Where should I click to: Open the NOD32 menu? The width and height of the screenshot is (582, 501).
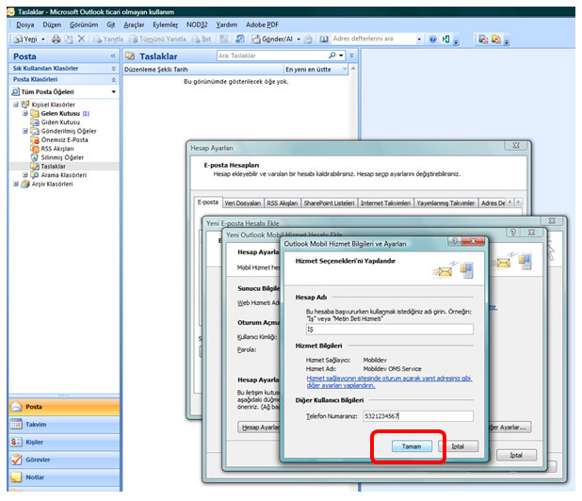click(197, 24)
